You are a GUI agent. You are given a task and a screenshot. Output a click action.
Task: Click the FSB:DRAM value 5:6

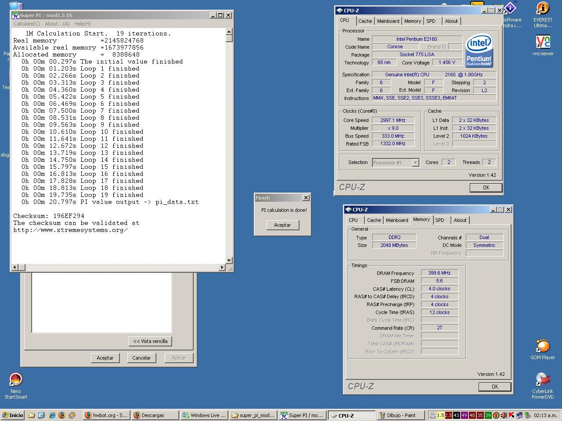click(440, 281)
